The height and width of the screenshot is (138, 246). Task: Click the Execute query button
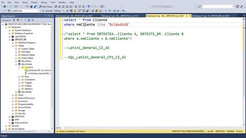tap(48, 11)
